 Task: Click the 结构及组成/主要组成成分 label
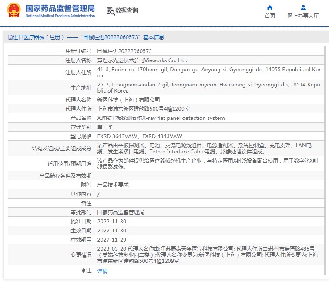(x=62, y=149)
